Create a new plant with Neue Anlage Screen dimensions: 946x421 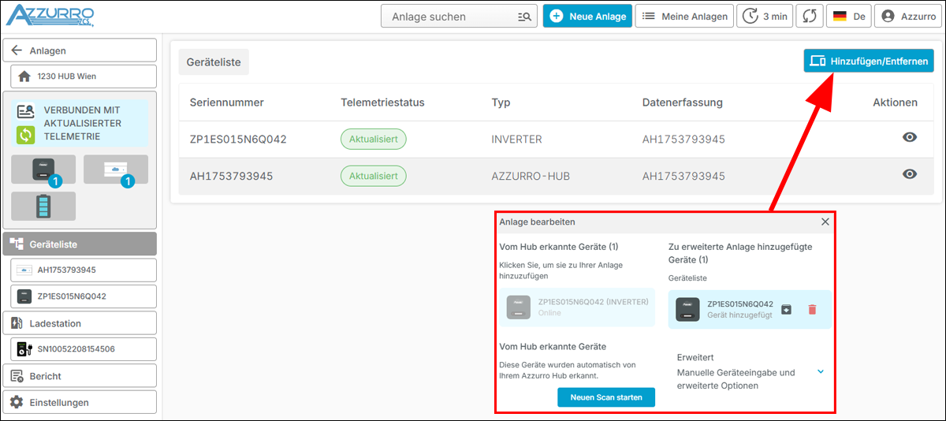coord(587,17)
